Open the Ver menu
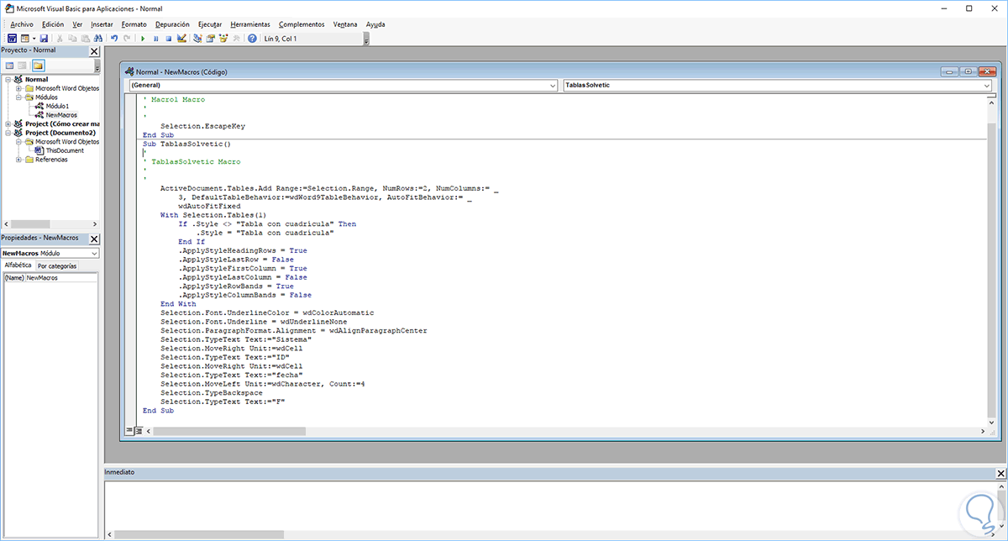This screenshot has width=1008, height=541. [x=77, y=24]
